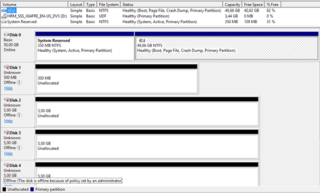The image size is (320, 193).
Task: Sort by the Type column header
Action: pos(90,4)
